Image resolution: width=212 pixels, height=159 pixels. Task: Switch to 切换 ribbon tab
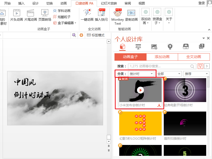click(x=50, y=3)
